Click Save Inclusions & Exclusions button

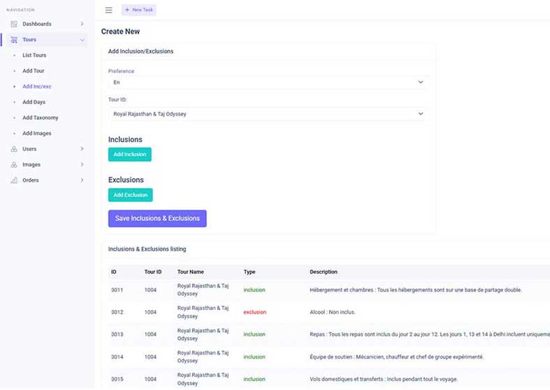click(x=157, y=219)
